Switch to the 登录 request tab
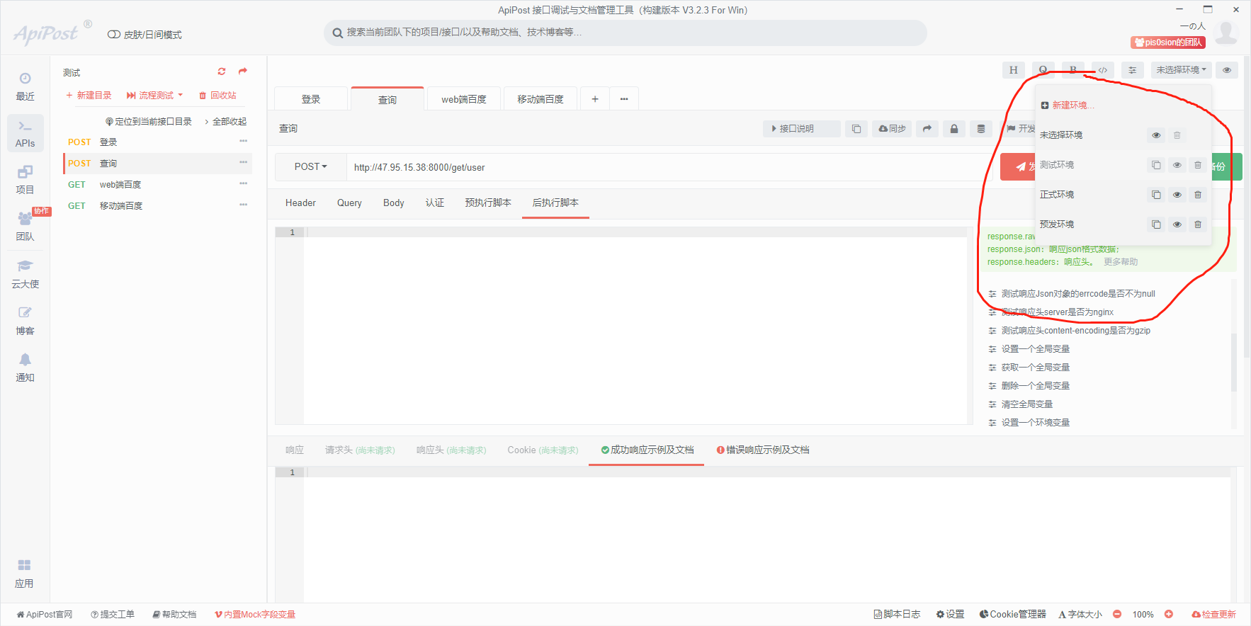 pos(311,99)
